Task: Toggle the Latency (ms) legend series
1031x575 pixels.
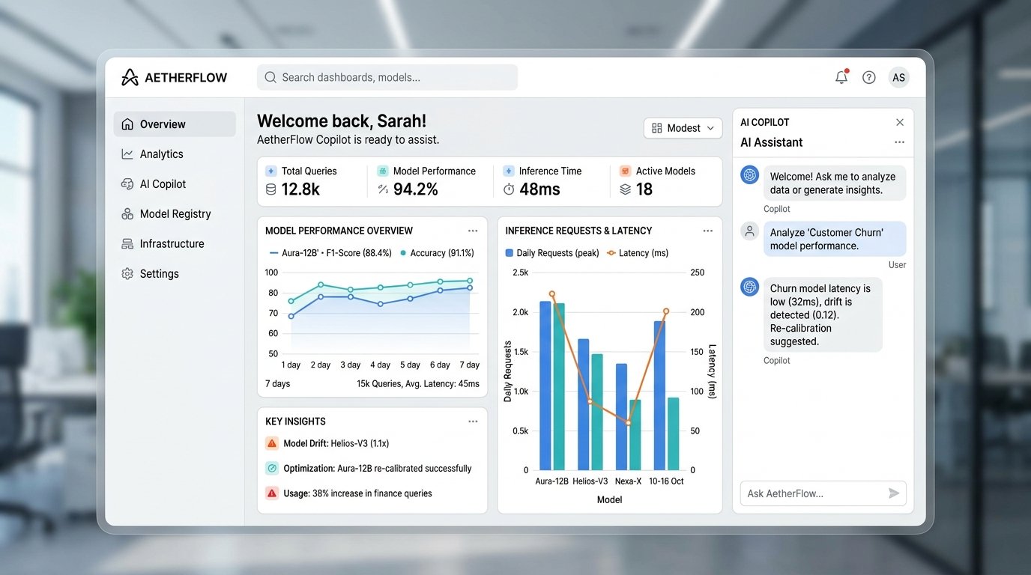Action: coord(637,253)
